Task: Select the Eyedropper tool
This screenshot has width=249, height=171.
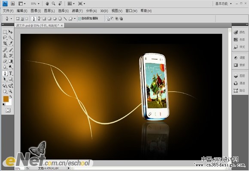Action: coord(11,43)
